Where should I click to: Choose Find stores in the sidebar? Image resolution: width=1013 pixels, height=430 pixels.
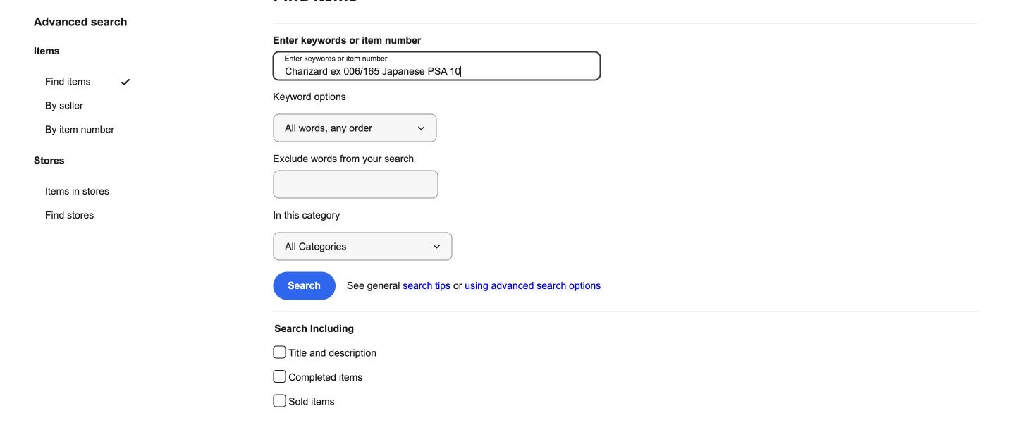(69, 215)
